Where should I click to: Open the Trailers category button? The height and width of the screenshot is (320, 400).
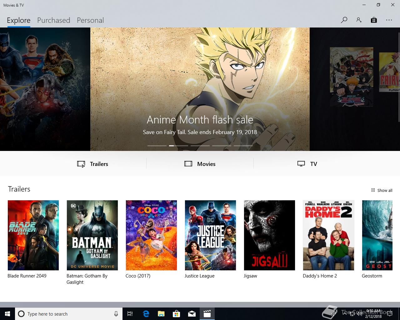(x=92, y=164)
